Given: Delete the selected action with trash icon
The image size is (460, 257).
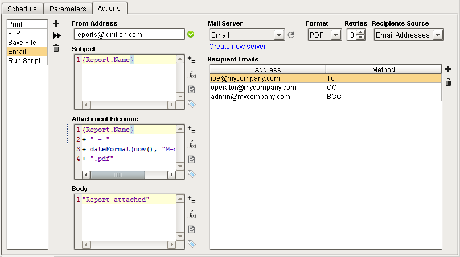Looking at the screenshot, I should coord(56,48).
